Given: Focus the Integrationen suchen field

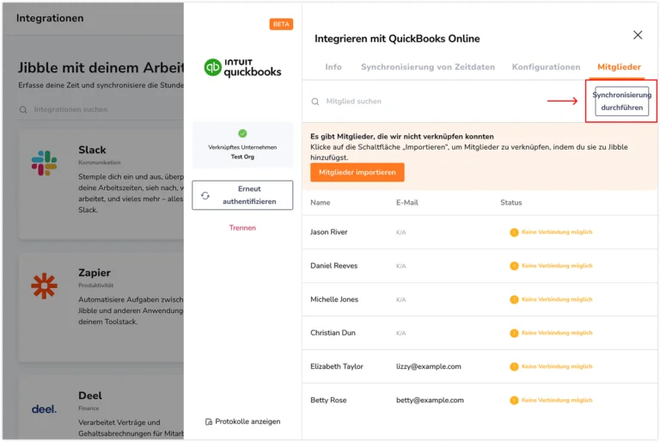Looking at the screenshot, I should [x=101, y=109].
